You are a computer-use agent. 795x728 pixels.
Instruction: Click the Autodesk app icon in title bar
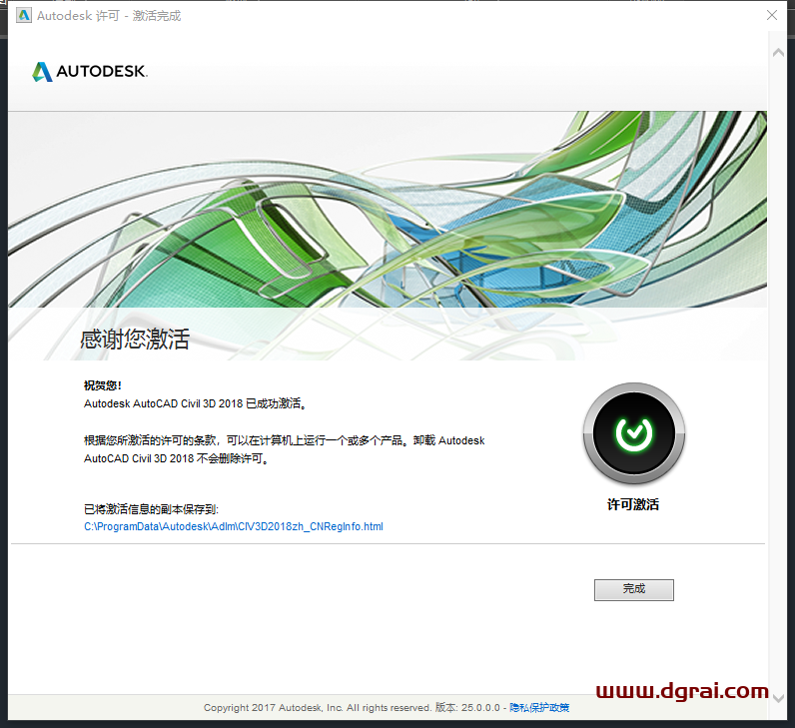23,16
